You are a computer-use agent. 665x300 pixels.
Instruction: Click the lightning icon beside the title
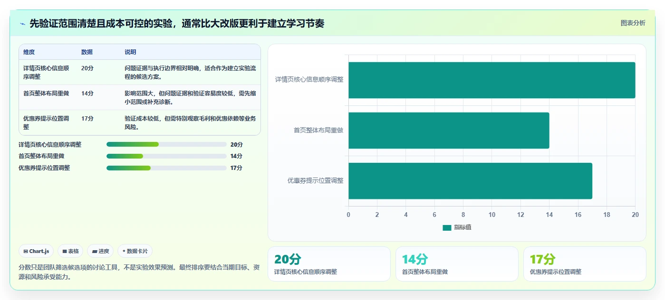pos(22,24)
